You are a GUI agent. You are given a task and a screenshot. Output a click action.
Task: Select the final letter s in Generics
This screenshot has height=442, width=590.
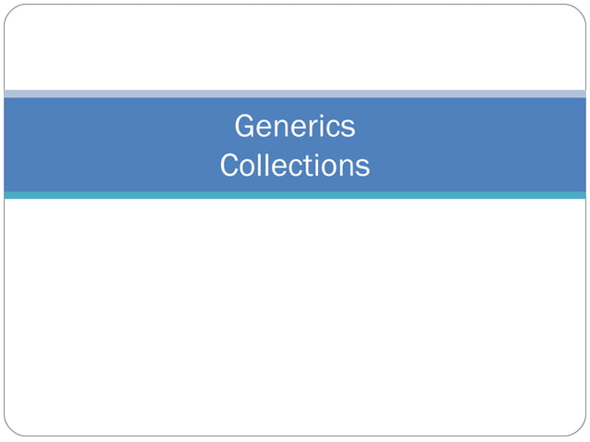pos(349,129)
